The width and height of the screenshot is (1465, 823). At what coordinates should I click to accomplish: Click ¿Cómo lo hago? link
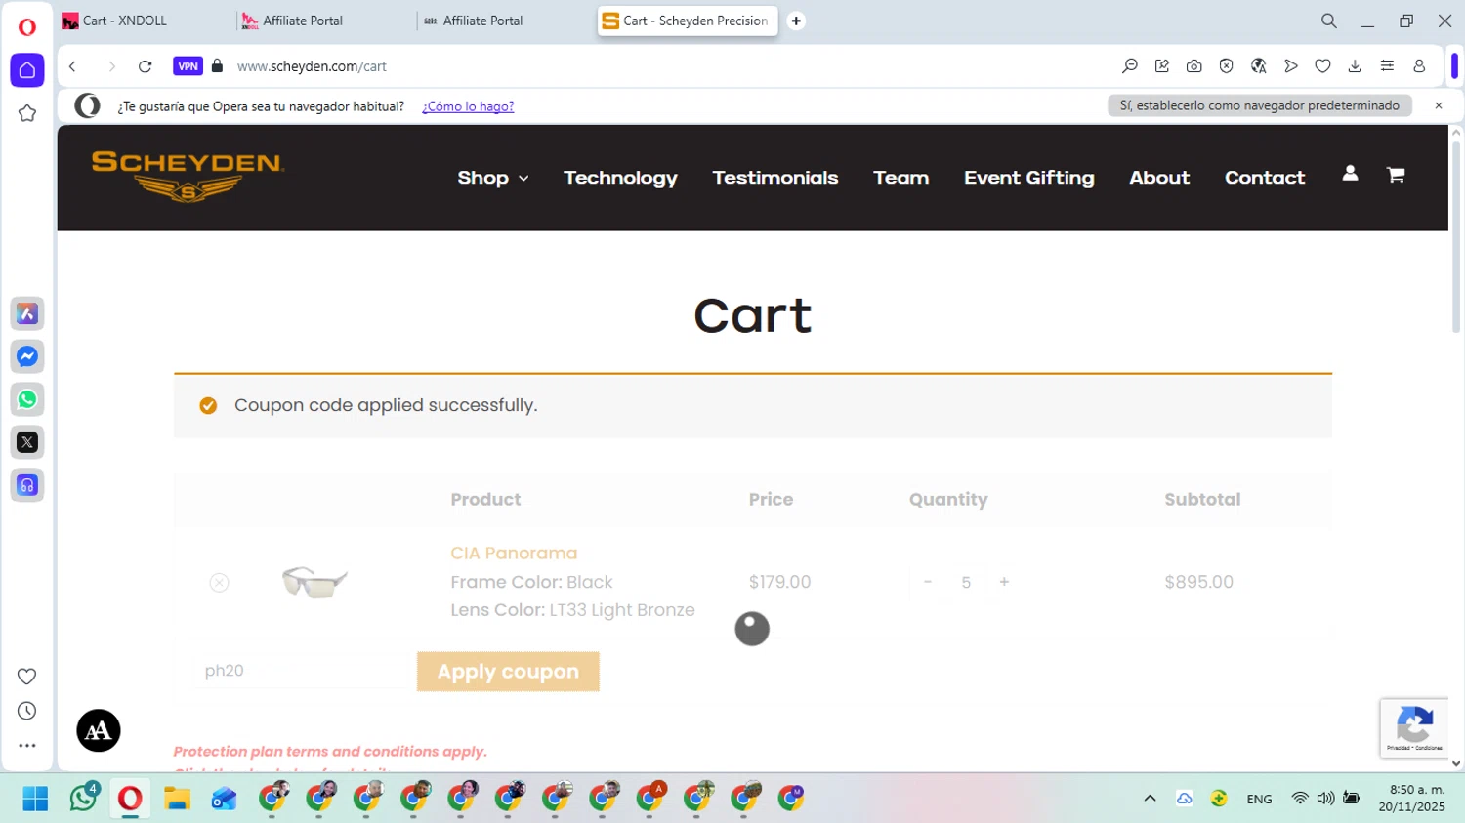click(468, 106)
